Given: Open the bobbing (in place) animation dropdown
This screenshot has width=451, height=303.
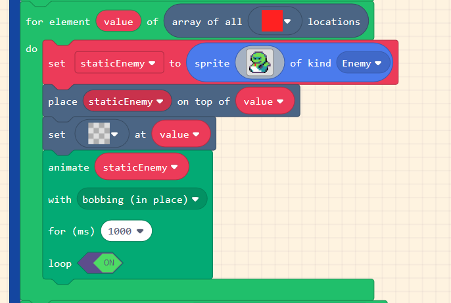Looking at the screenshot, I should (141, 199).
